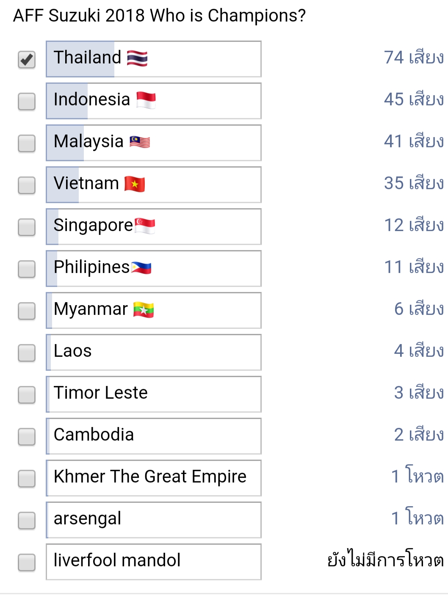Screen dimensions: 448x596
Task: Tick the Myanmar checkbox
Action: click(27, 311)
